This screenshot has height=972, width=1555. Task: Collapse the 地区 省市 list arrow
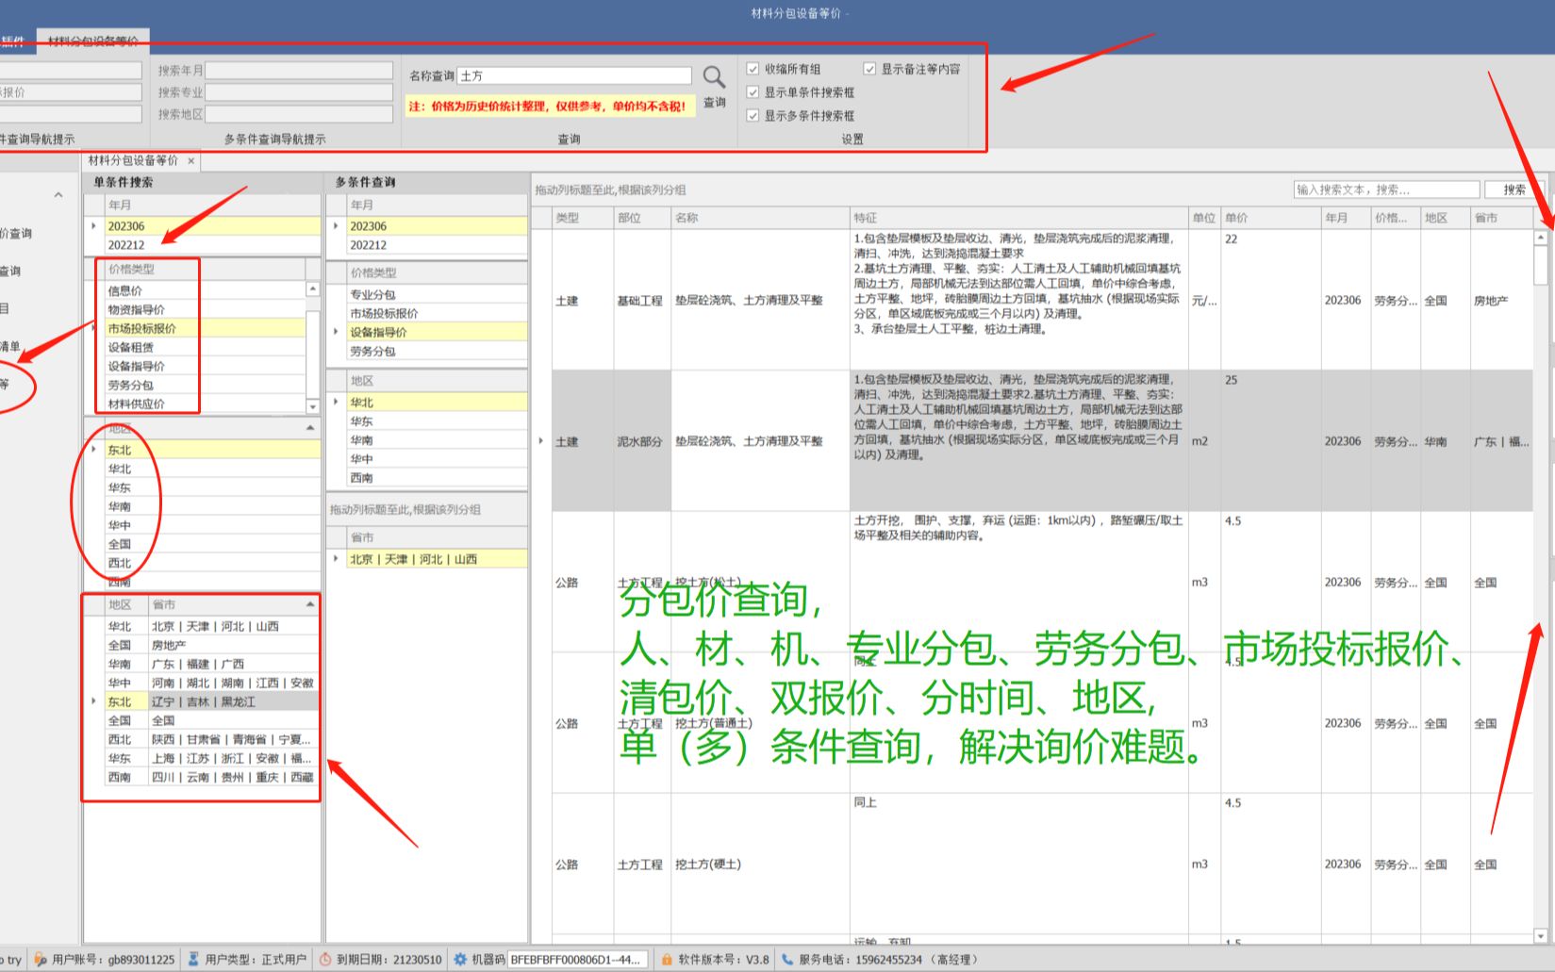click(310, 604)
